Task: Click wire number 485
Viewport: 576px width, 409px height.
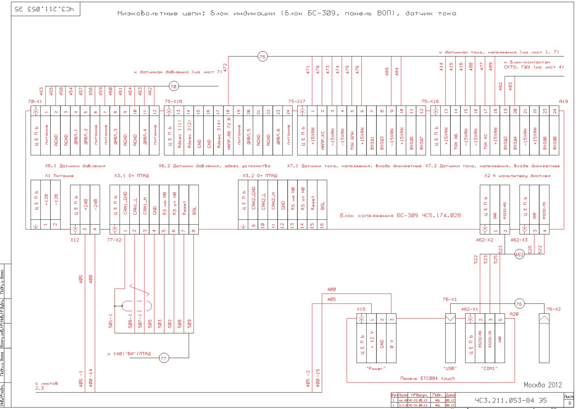Action: point(386,71)
